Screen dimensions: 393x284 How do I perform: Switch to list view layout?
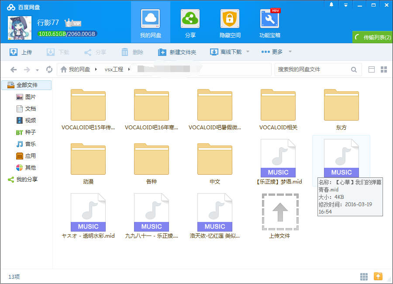point(372,69)
